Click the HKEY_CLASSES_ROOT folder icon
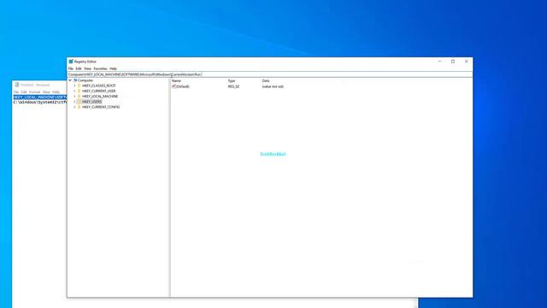 (x=79, y=86)
